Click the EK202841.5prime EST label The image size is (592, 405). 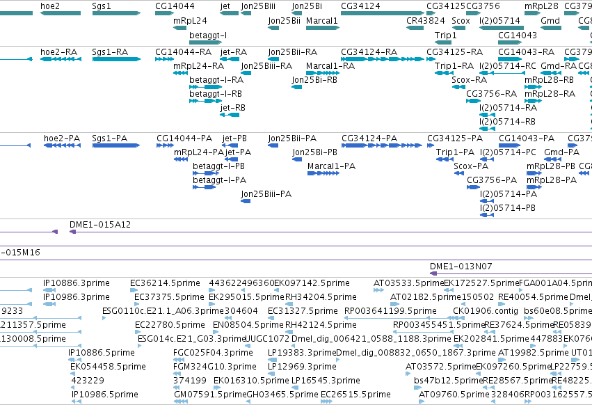click(491, 338)
